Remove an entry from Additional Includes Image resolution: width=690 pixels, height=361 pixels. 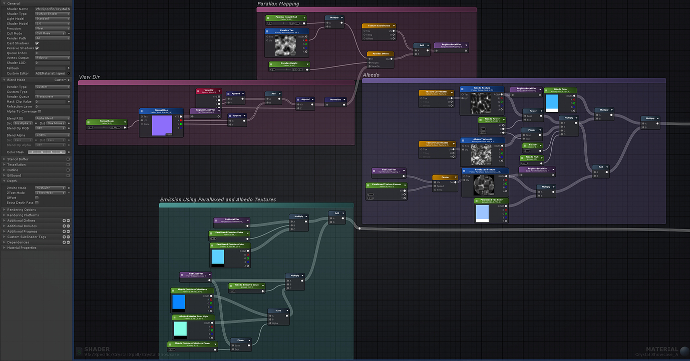(x=68, y=226)
